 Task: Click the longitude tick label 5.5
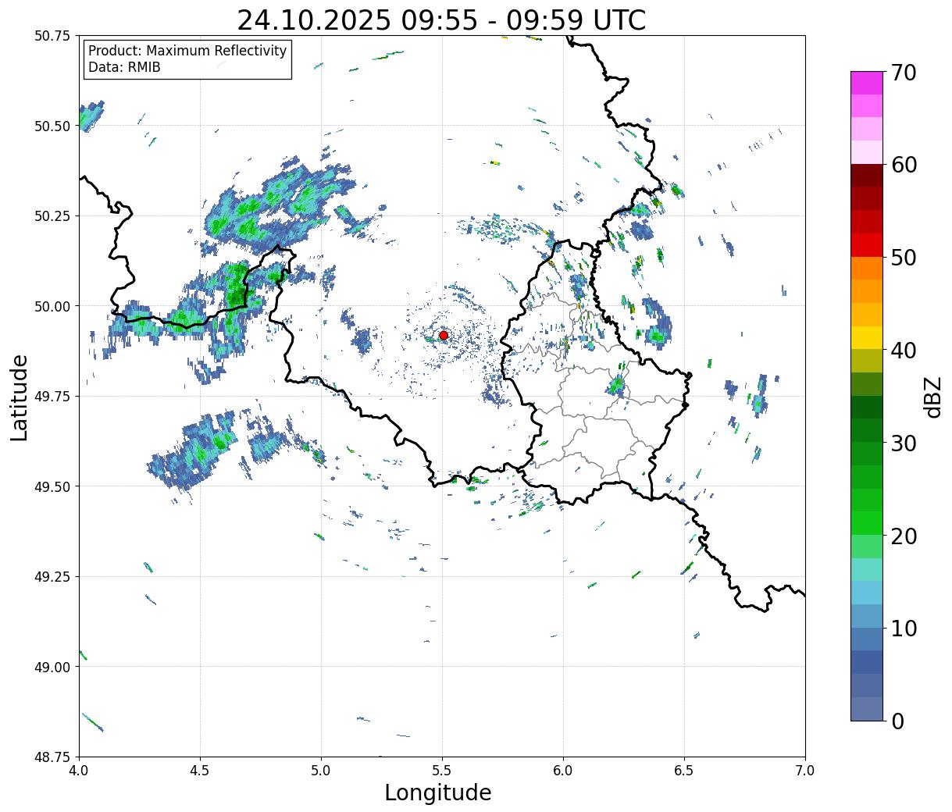pyautogui.click(x=442, y=770)
